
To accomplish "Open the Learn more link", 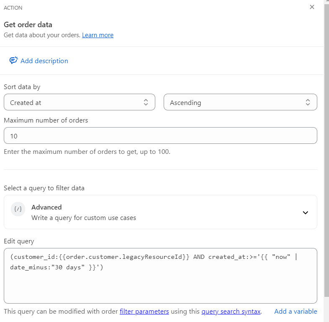I will coord(98,35).
